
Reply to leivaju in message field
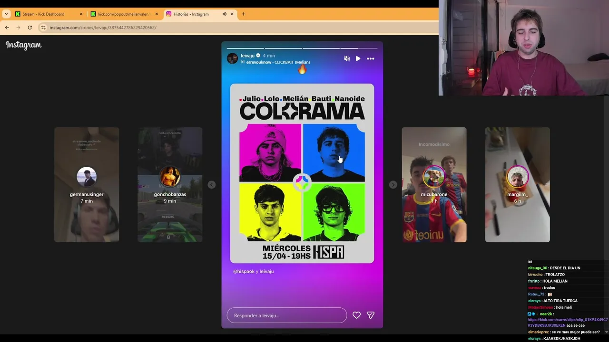click(x=287, y=315)
